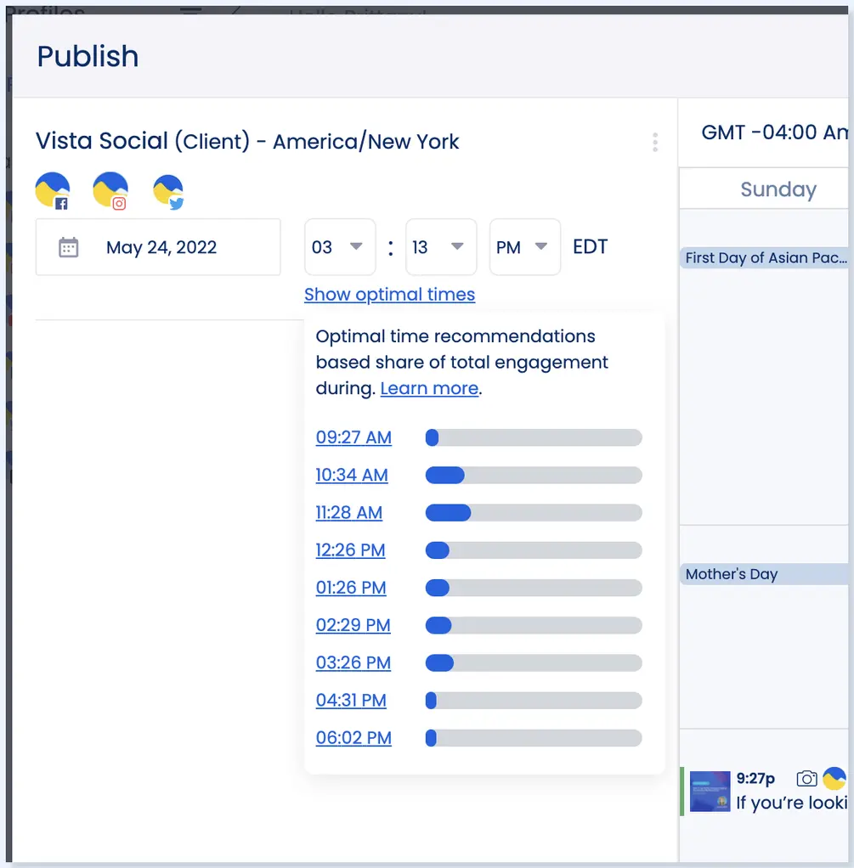The width and height of the screenshot is (854, 868).
Task: Open the hour dropdown showing 03
Action: 340,246
